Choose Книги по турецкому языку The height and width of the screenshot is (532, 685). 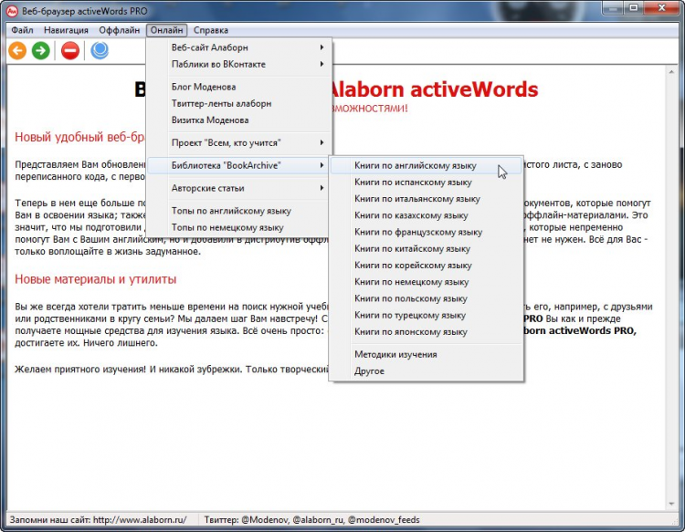click(426, 315)
